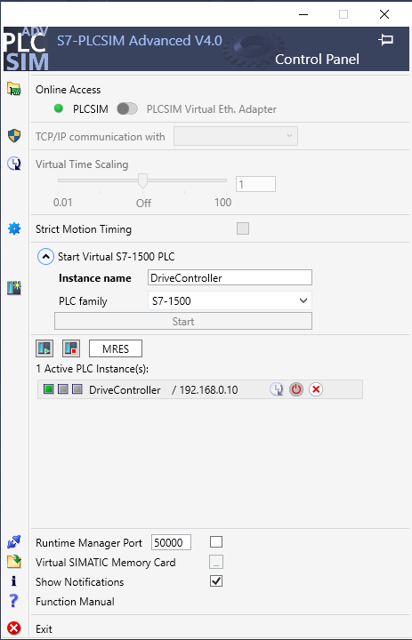This screenshot has height=640, width=412.
Task: Click the Virtual Time Scaling slider handle
Action: click(x=142, y=180)
